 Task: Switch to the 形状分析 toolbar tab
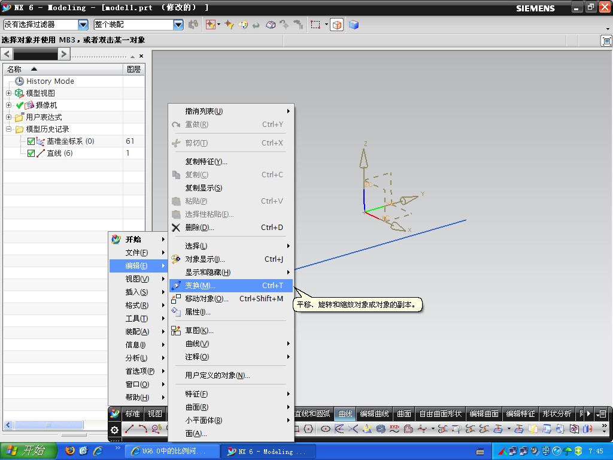pos(557,413)
